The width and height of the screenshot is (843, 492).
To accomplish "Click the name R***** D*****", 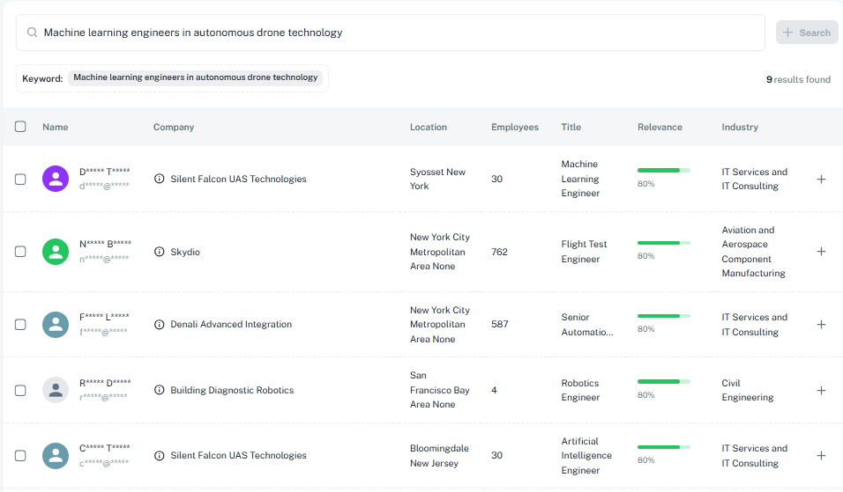I will click(106, 383).
